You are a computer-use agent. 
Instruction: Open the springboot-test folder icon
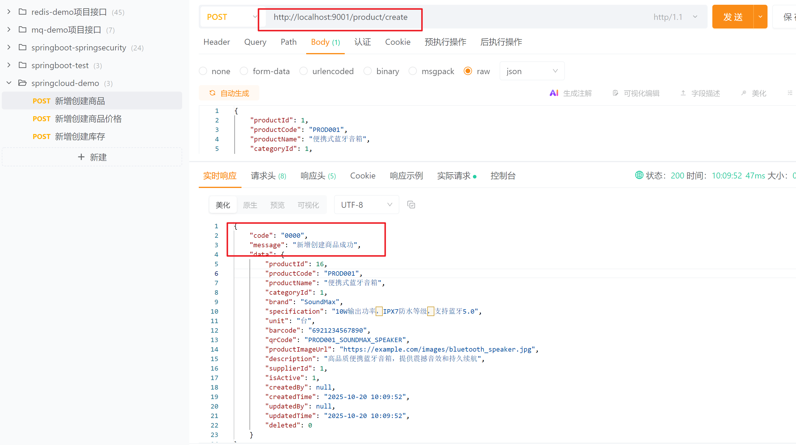pyautogui.click(x=23, y=65)
